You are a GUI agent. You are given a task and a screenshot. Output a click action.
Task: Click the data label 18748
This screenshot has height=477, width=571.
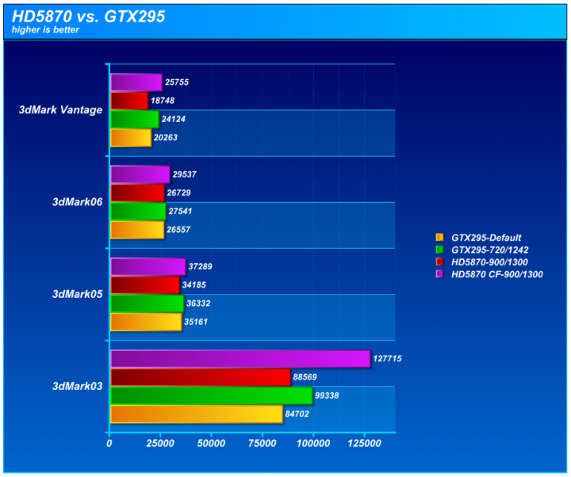click(x=163, y=101)
